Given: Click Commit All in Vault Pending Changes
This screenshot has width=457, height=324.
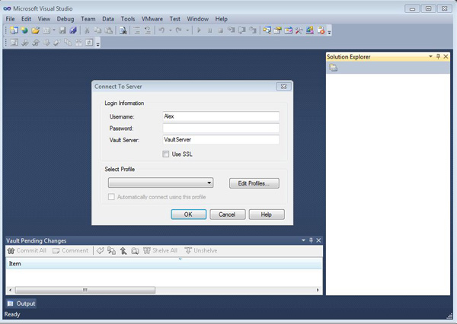Looking at the screenshot, I should (27, 250).
